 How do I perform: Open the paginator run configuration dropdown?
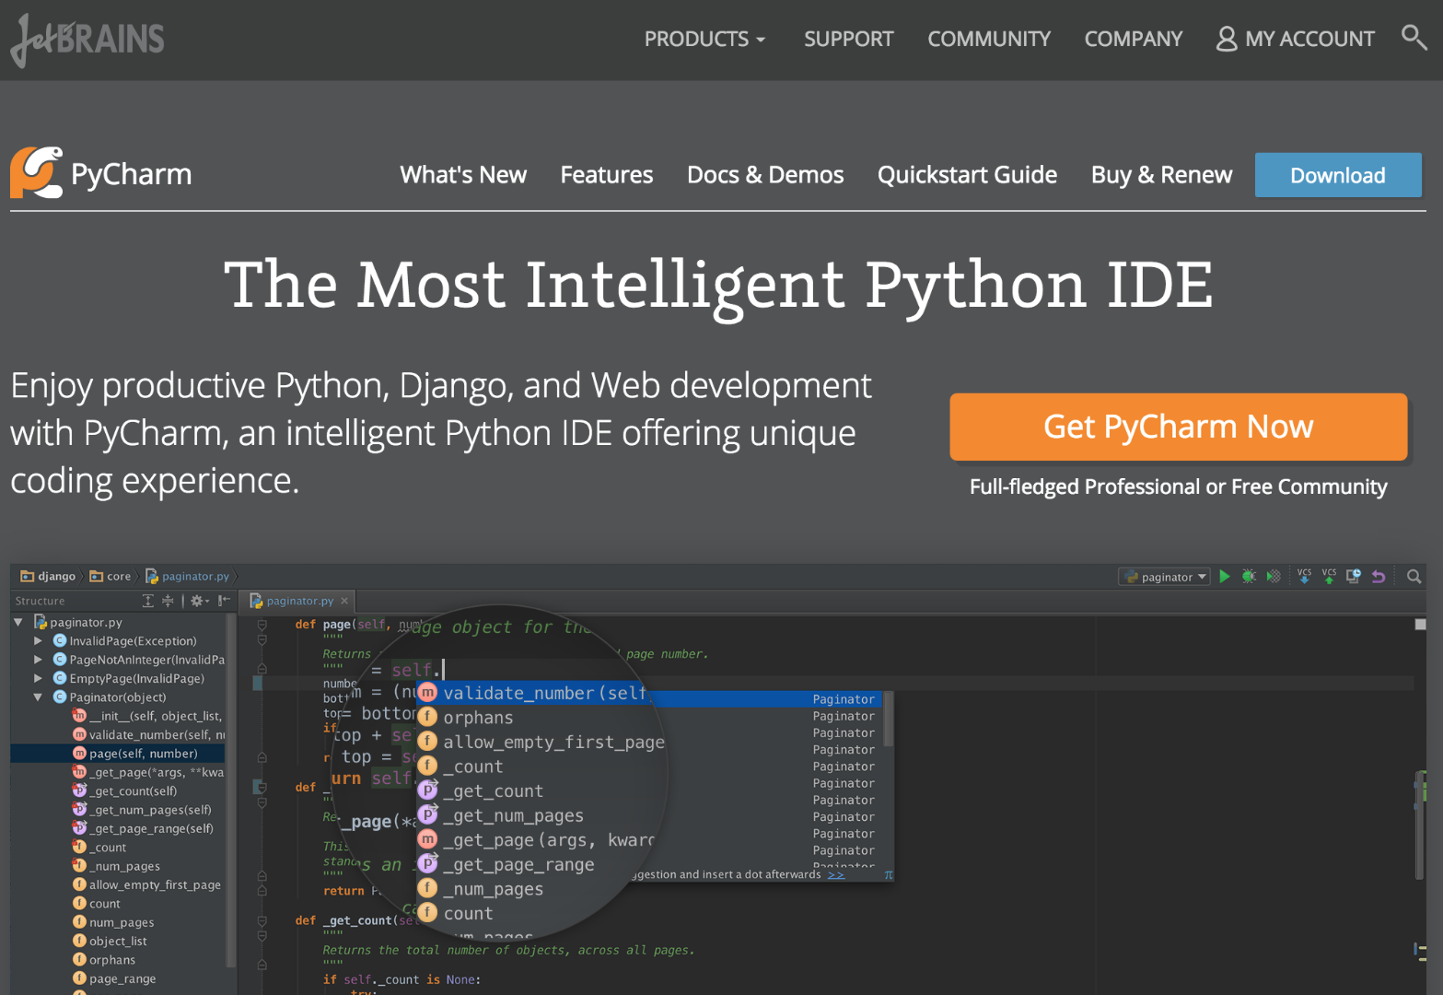coord(1165,577)
